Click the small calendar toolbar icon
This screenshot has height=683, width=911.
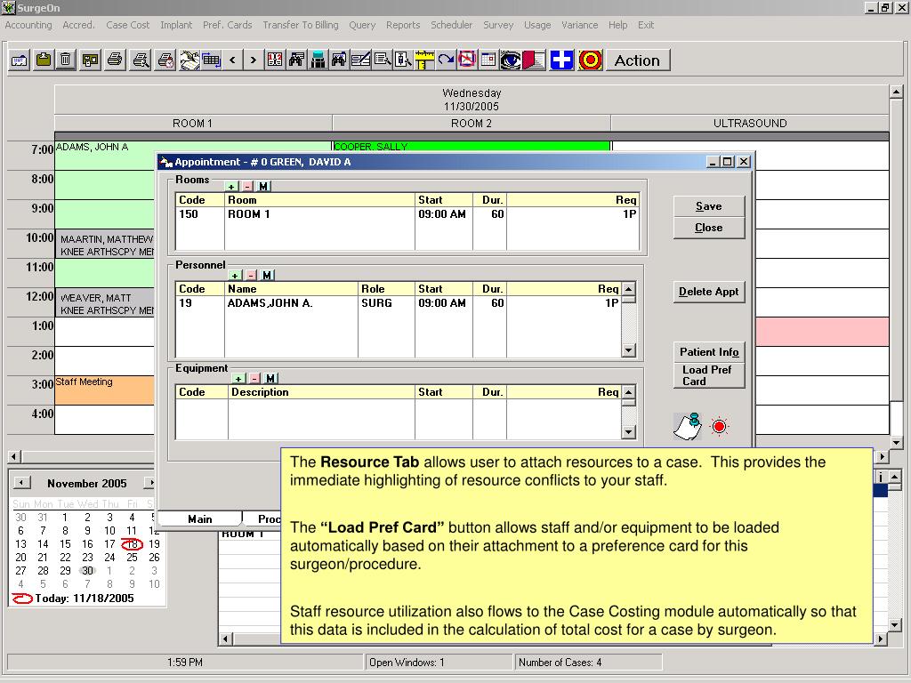click(x=488, y=60)
